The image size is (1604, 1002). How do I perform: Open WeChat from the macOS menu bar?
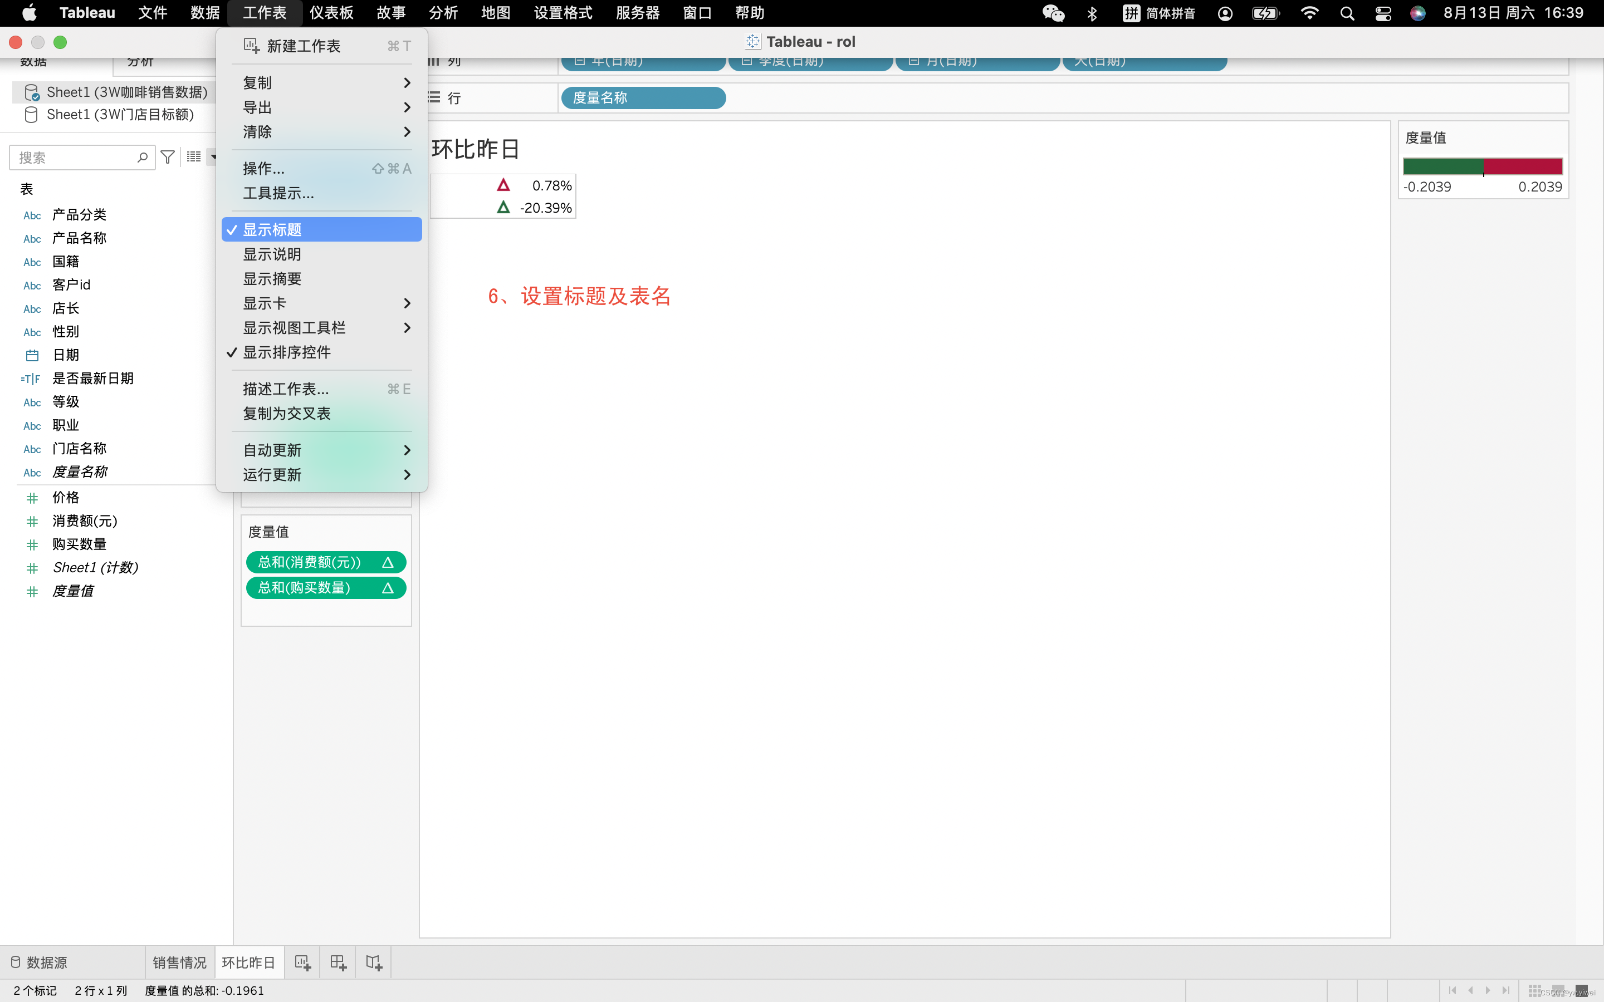(x=1053, y=13)
